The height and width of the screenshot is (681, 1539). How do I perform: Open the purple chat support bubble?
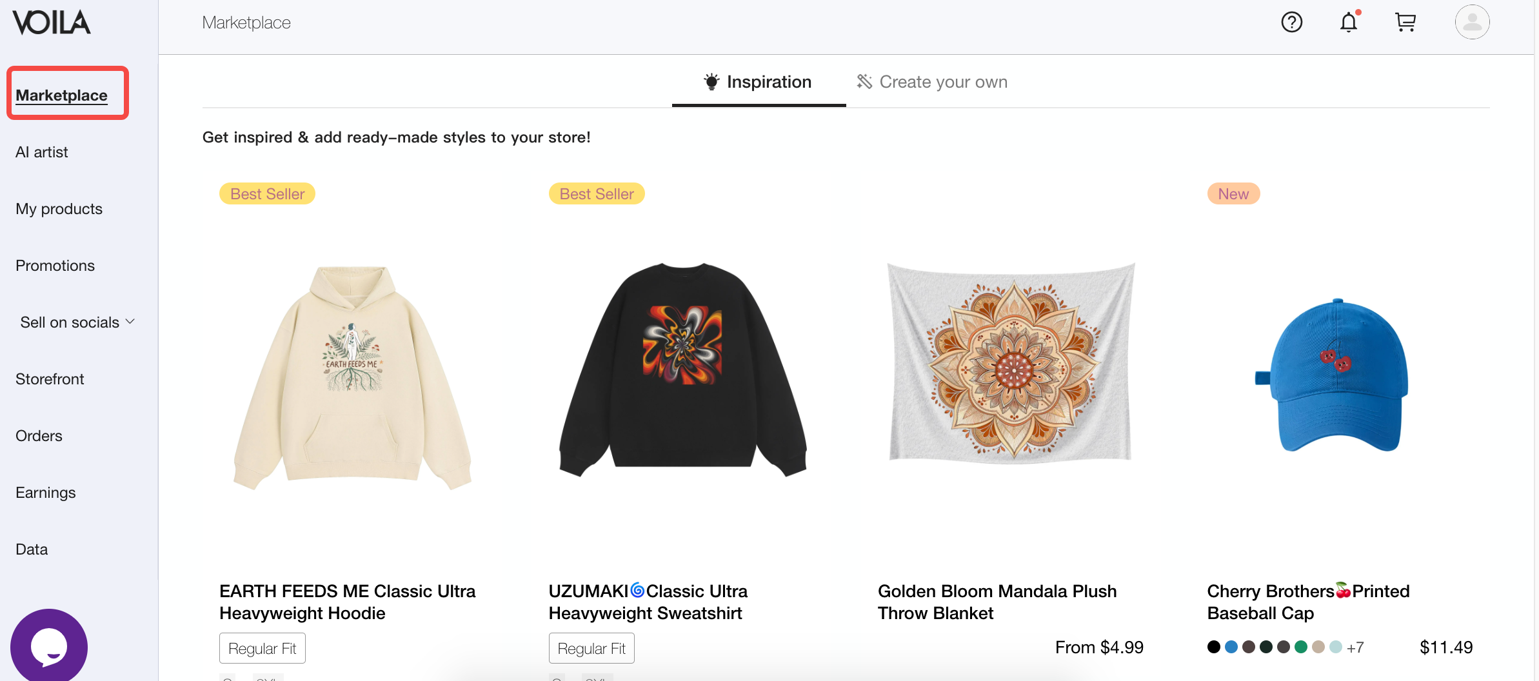[49, 646]
